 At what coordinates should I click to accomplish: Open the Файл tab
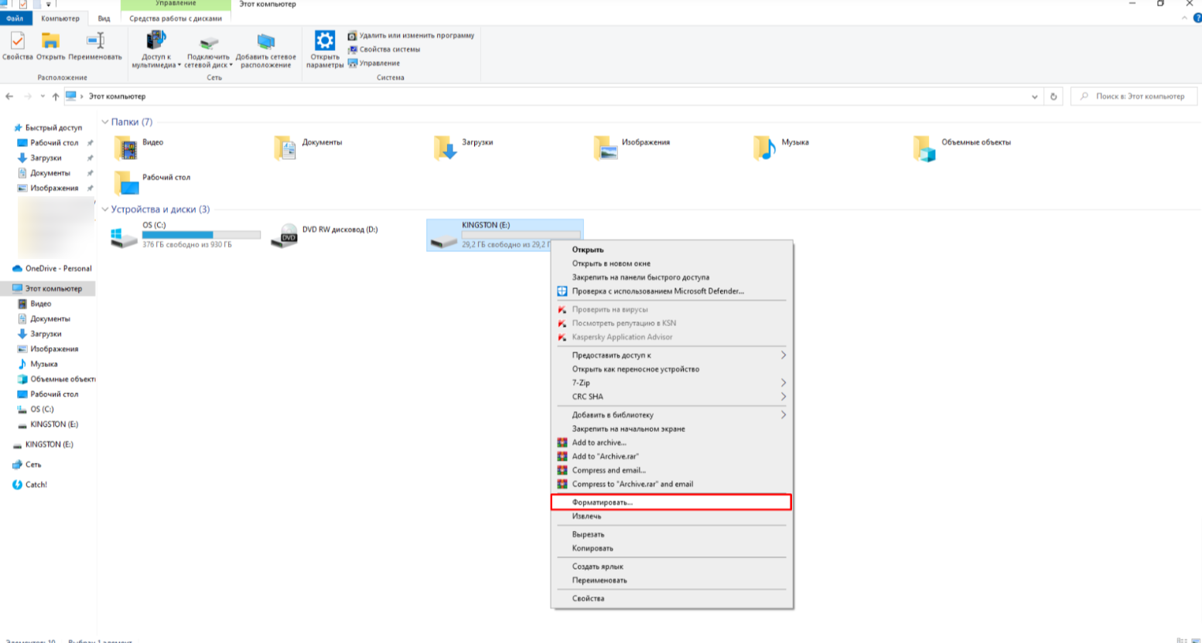(15, 19)
